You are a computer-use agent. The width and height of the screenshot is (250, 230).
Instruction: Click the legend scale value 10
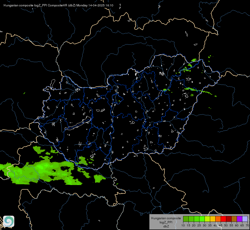click(183, 225)
